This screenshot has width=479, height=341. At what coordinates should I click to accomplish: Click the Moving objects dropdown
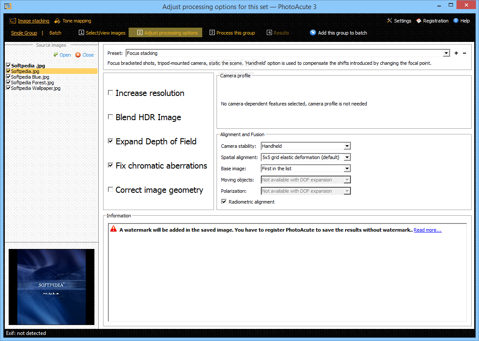(306, 180)
